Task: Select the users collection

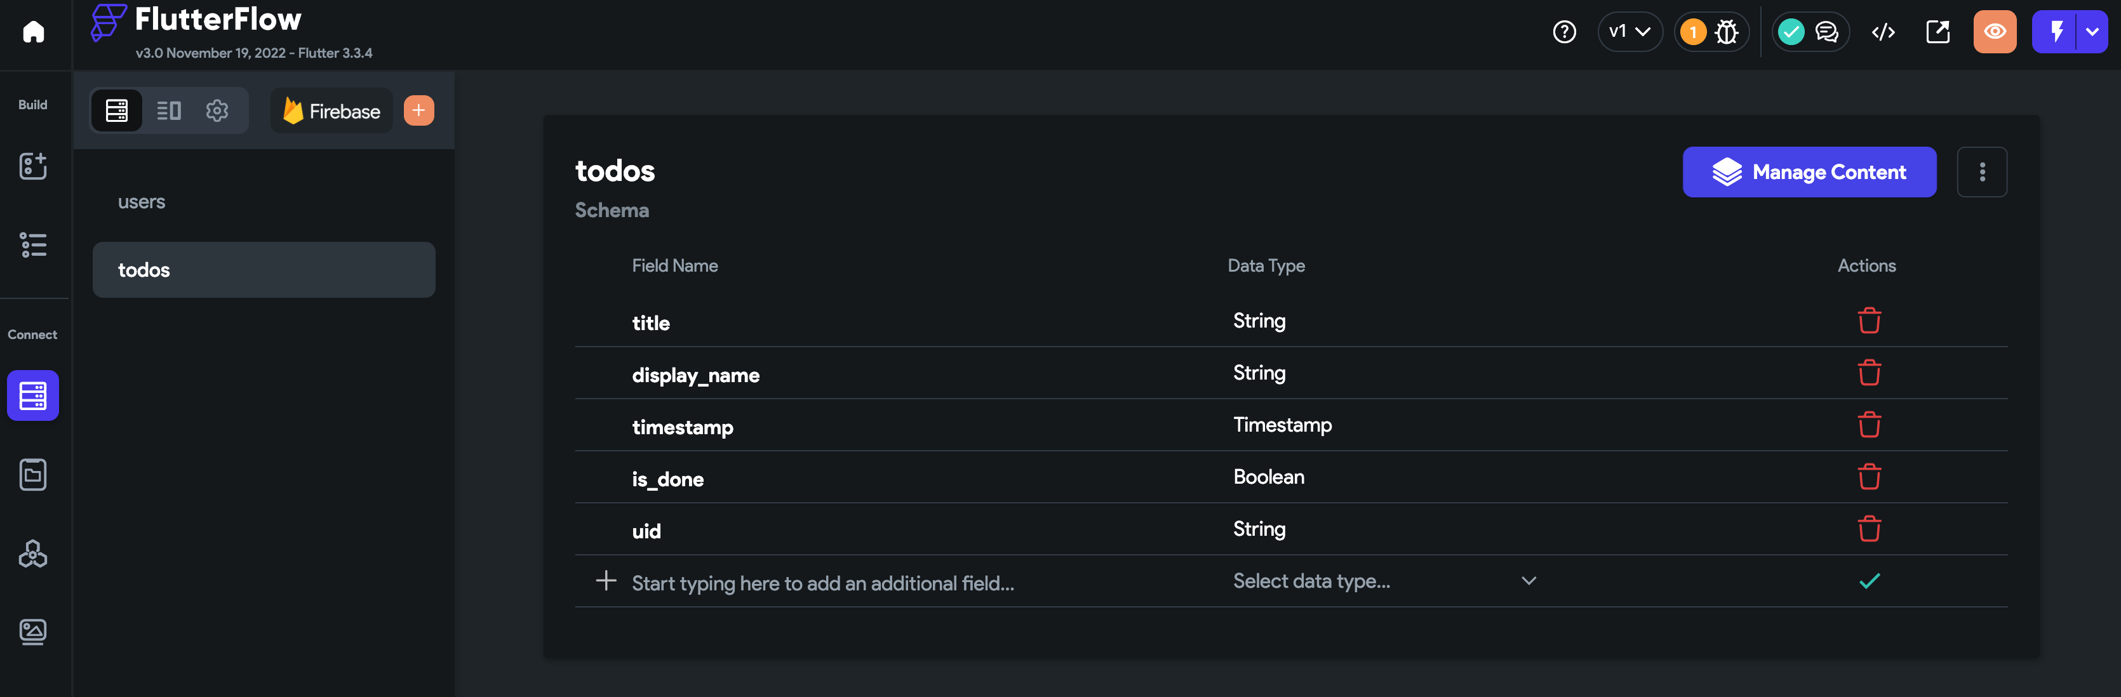Action: 142,202
